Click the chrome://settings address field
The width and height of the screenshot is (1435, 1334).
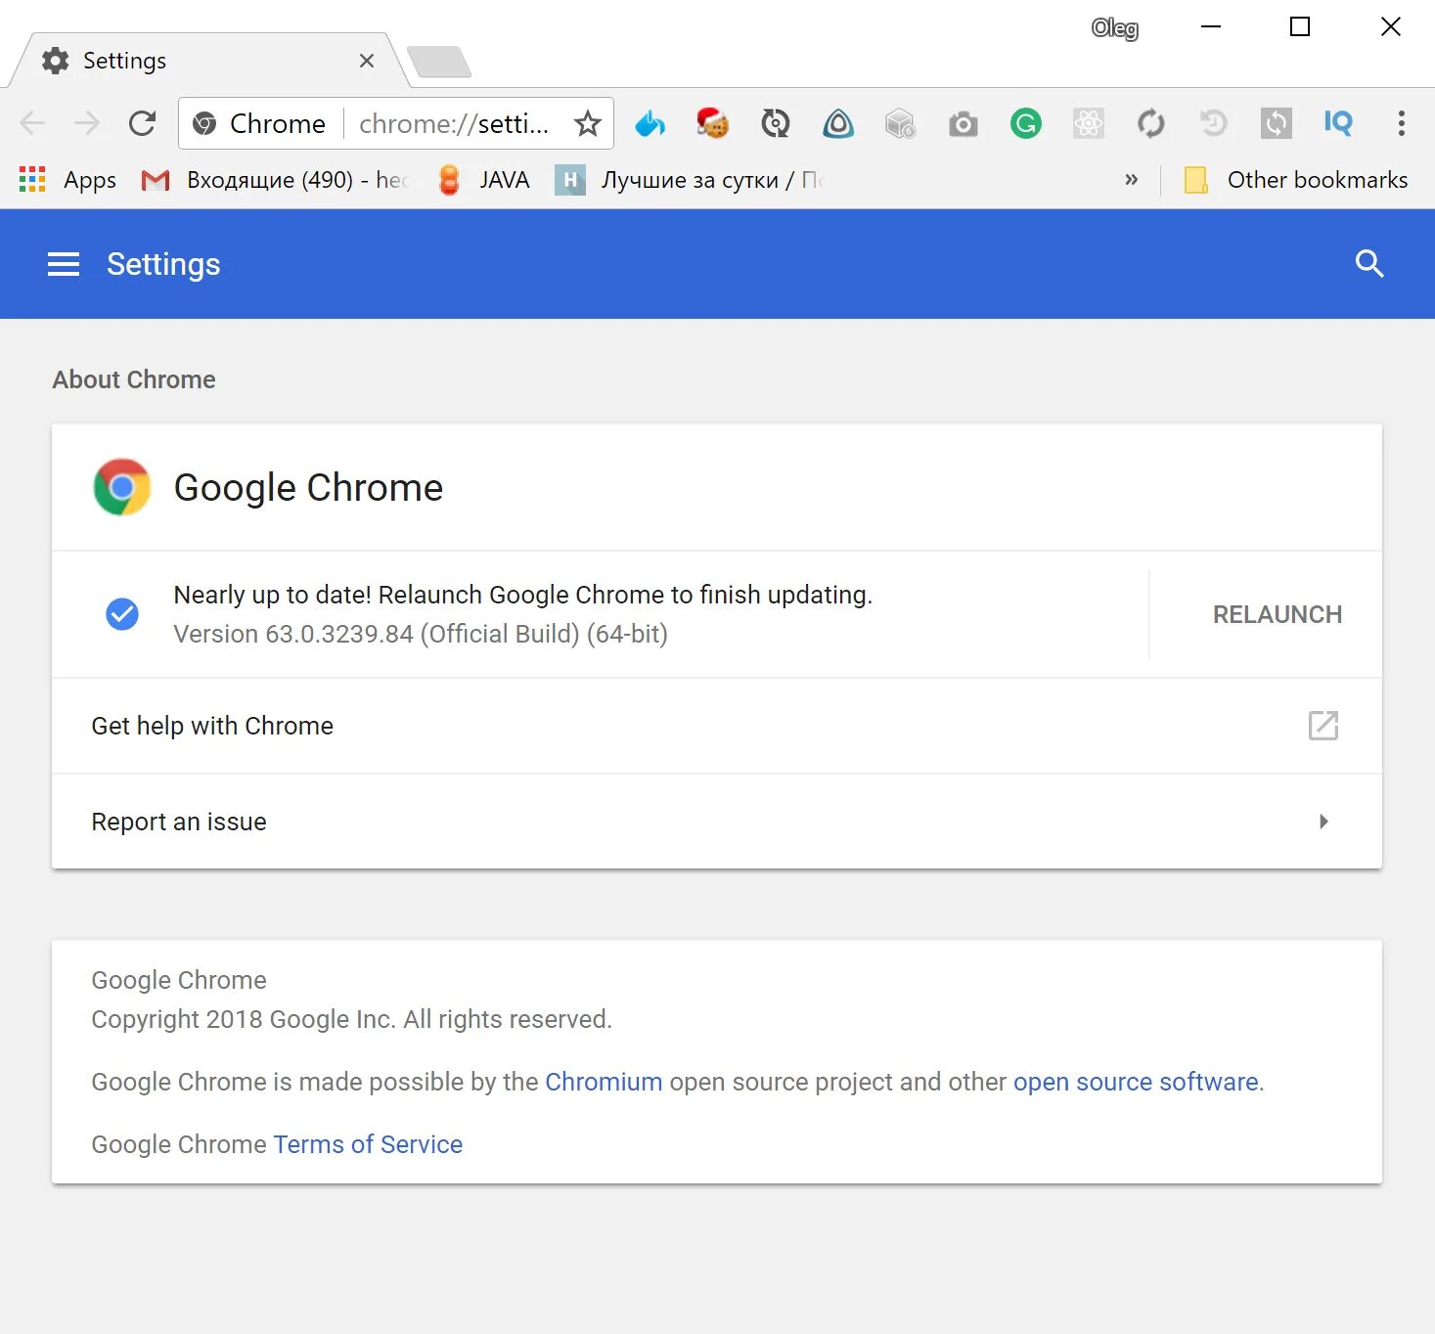point(454,123)
